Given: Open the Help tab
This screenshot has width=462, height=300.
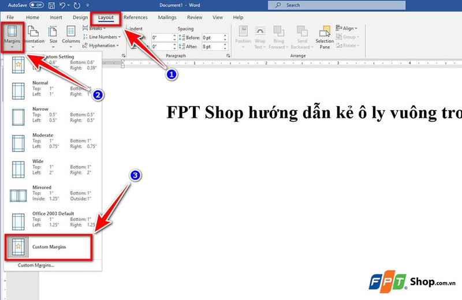Looking at the screenshot, I should pyautogui.click(x=238, y=17).
